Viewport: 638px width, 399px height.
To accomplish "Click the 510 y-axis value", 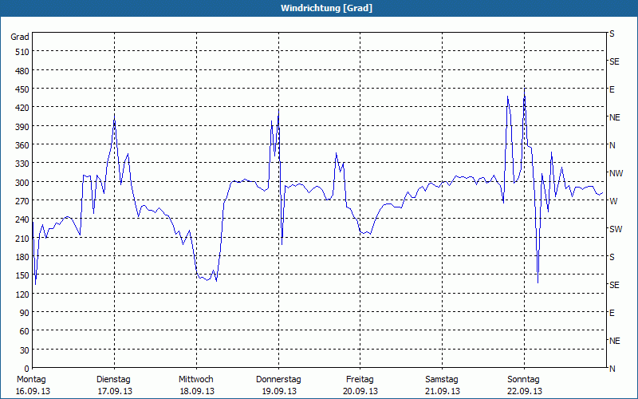I will [x=22, y=52].
